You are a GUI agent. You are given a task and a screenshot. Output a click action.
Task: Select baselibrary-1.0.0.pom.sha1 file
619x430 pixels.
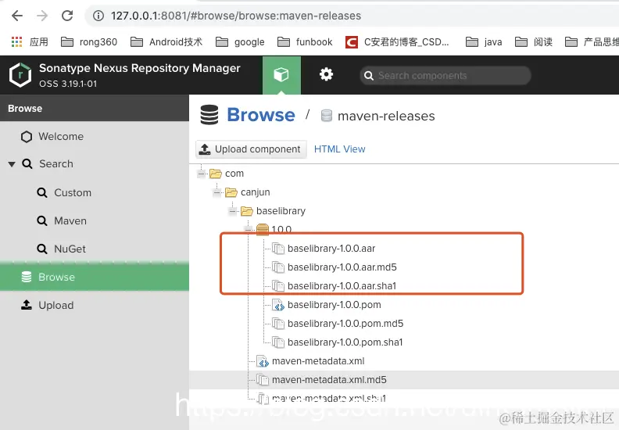click(345, 342)
